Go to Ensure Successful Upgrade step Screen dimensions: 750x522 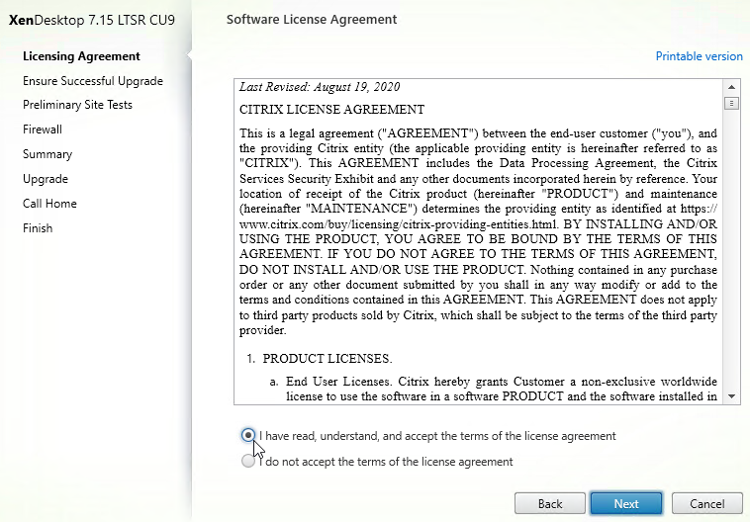tap(93, 81)
